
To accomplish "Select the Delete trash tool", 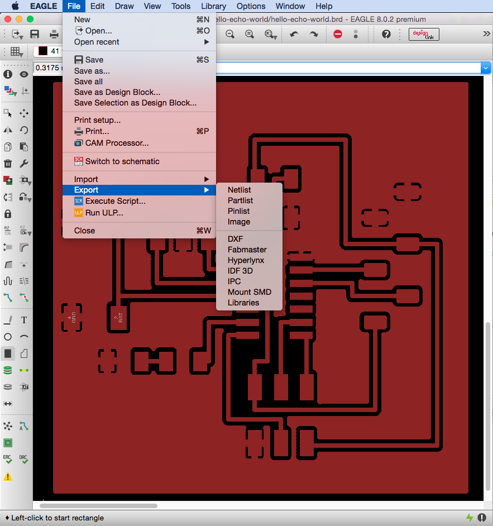I will [8, 164].
